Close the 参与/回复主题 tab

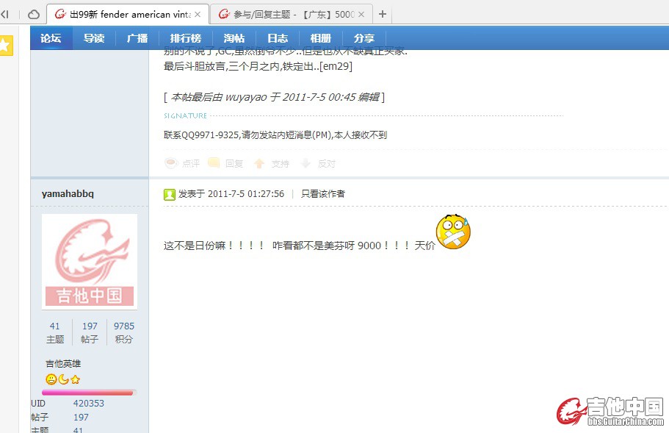pos(361,15)
